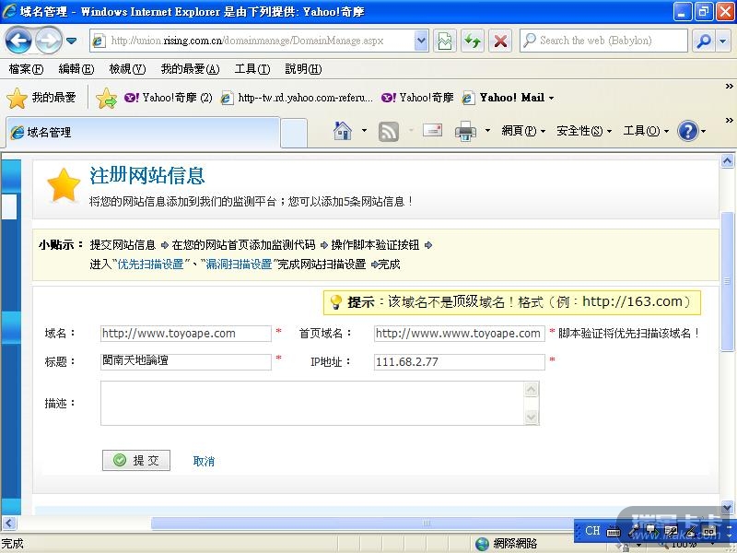
Task: Open the search provider dropdown arrow
Action: [722, 41]
